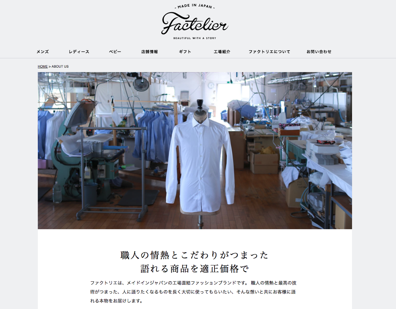This screenshot has height=309, width=396.
Task: Open the メンズ menu item
Action: coord(43,52)
